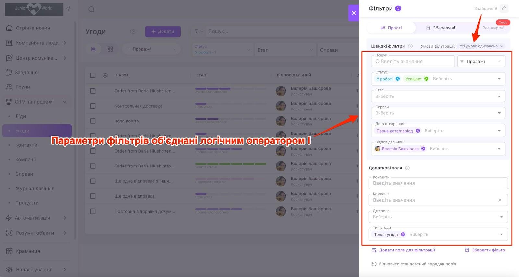
Task: Go to Журнал дзвінків in the sidebar
Action: click(35, 188)
